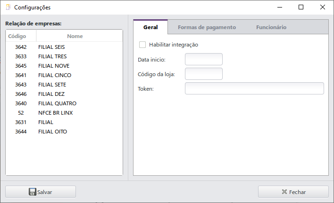Select FILIAL SEIS in the company list
The width and height of the screenshot is (334, 203).
[x=51, y=47]
